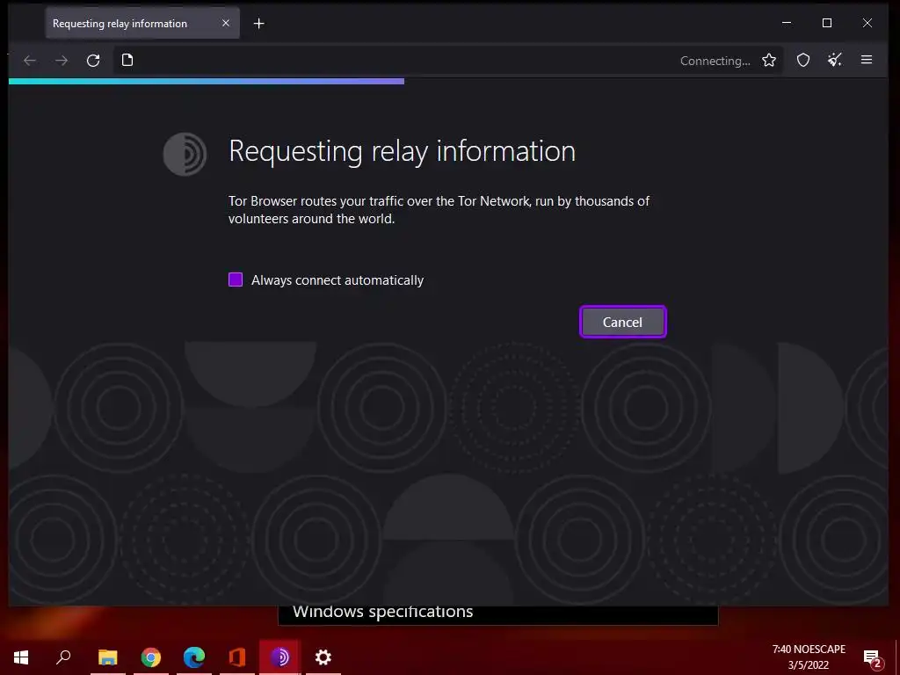Open the notification center icon
The width and height of the screenshot is (900, 675).
[x=873, y=658]
